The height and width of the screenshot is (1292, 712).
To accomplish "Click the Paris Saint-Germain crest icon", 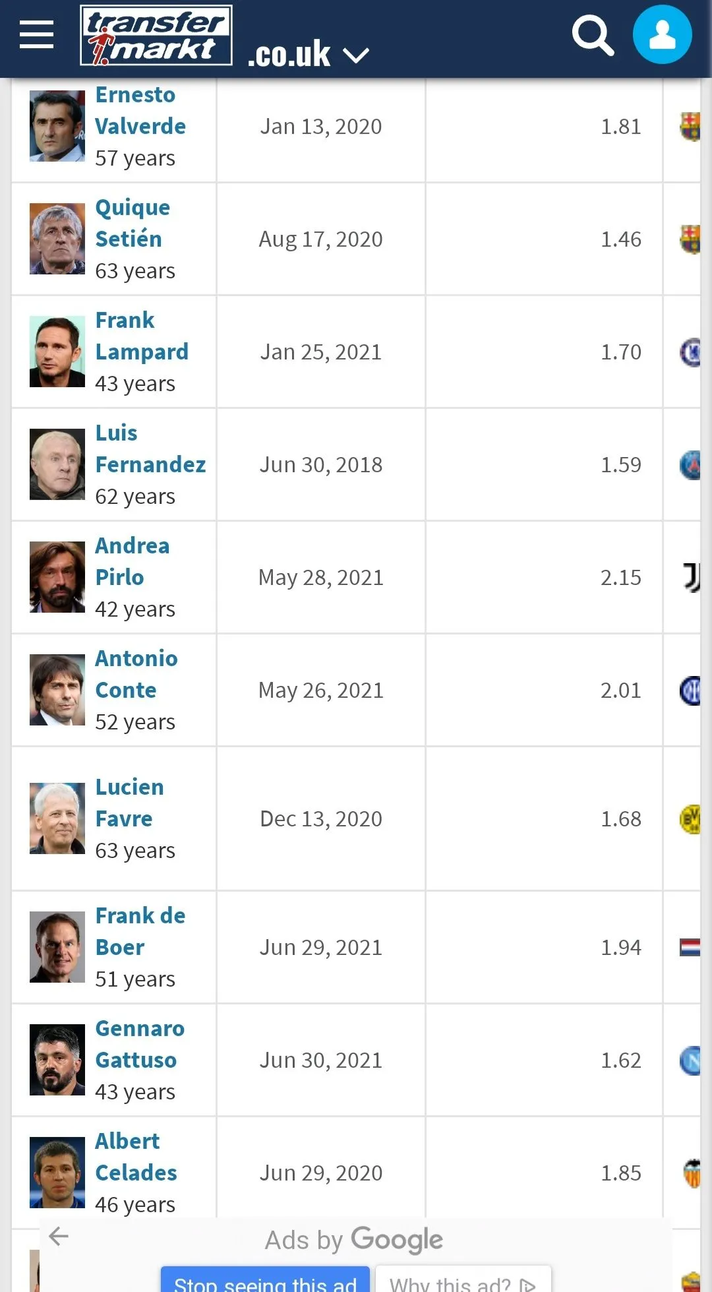I will pos(690,465).
